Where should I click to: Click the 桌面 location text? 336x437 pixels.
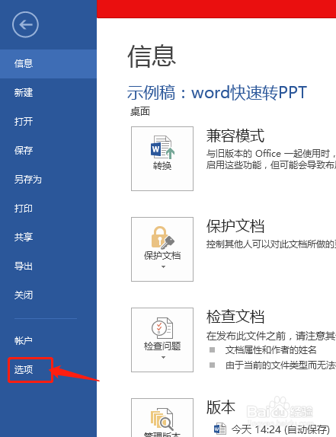click(x=140, y=111)
